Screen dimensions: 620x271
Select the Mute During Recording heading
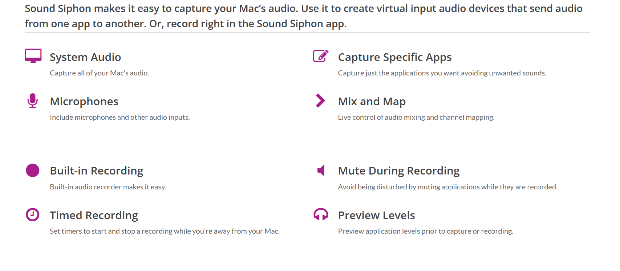click(399, 171)
